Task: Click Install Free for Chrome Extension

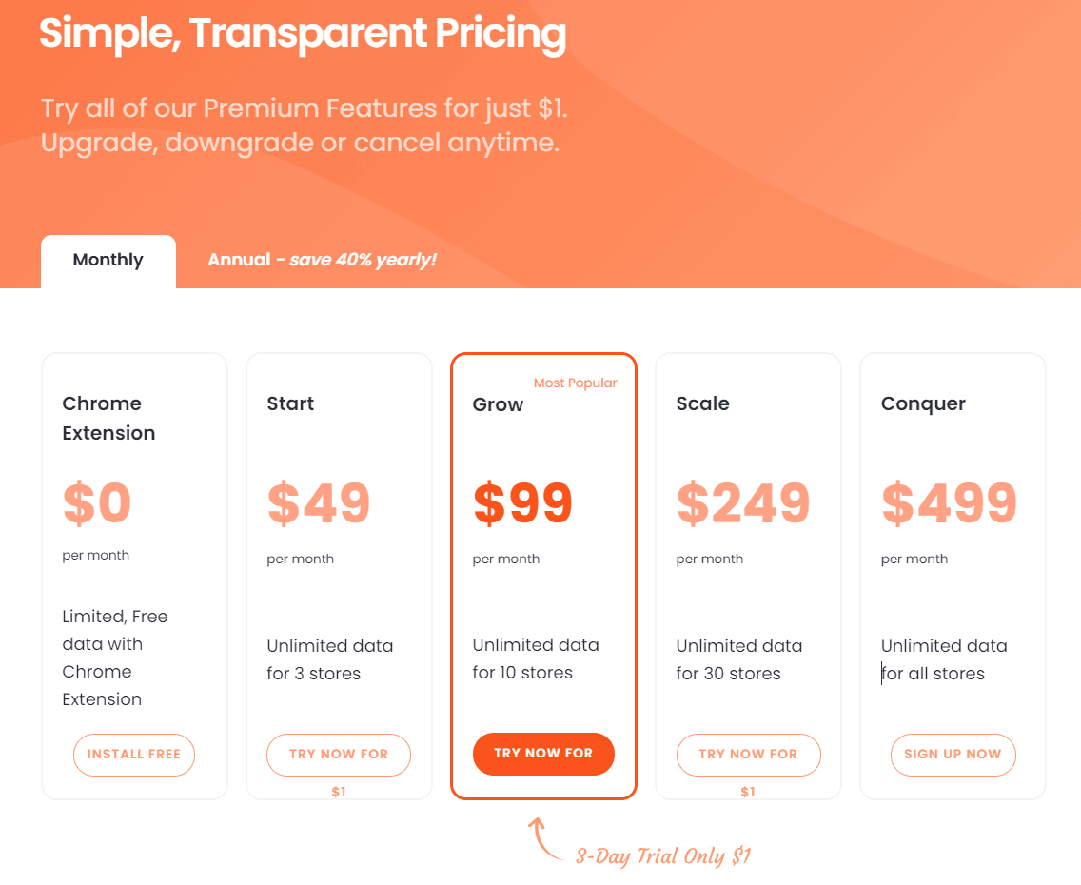Action: point(133,754)
